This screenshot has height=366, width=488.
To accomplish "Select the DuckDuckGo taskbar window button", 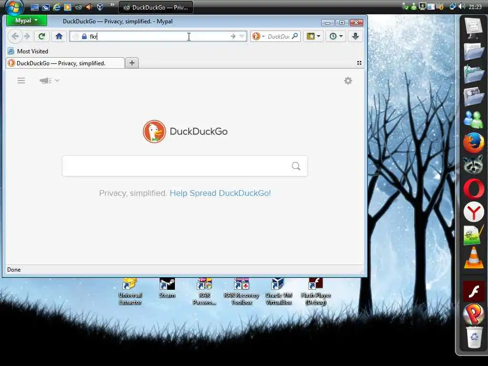I will [156, 8].
